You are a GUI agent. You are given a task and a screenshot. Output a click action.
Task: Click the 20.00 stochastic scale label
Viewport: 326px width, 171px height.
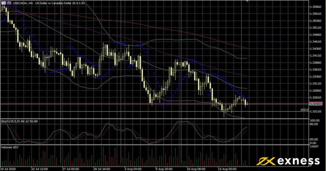314,139
